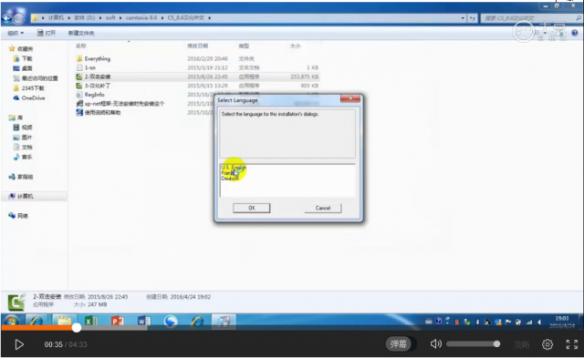Click Cancel in the Select Language dialog
This screenshot has height=358, width=584.
(x=322, y=208)
